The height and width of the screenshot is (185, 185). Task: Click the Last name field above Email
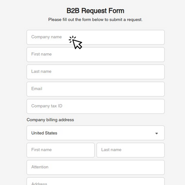pos(96,72)
